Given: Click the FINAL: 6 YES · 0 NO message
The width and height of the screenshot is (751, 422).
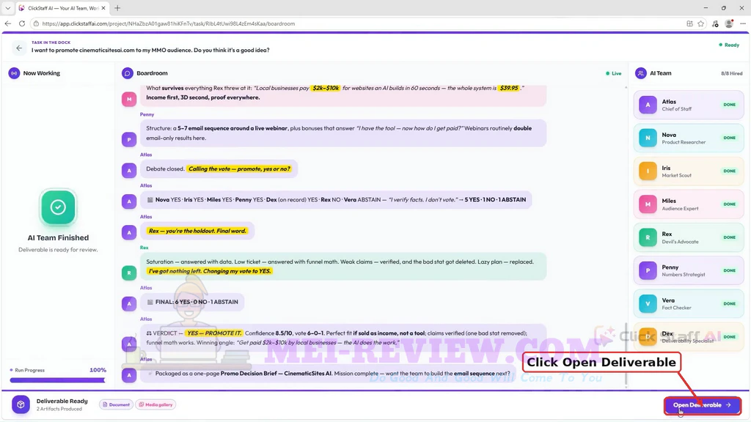Looking at the screenshot, I should 192,302.
